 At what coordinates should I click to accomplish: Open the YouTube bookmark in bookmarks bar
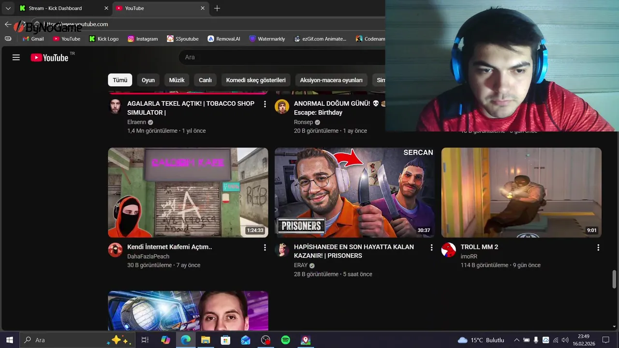[67, 39]
